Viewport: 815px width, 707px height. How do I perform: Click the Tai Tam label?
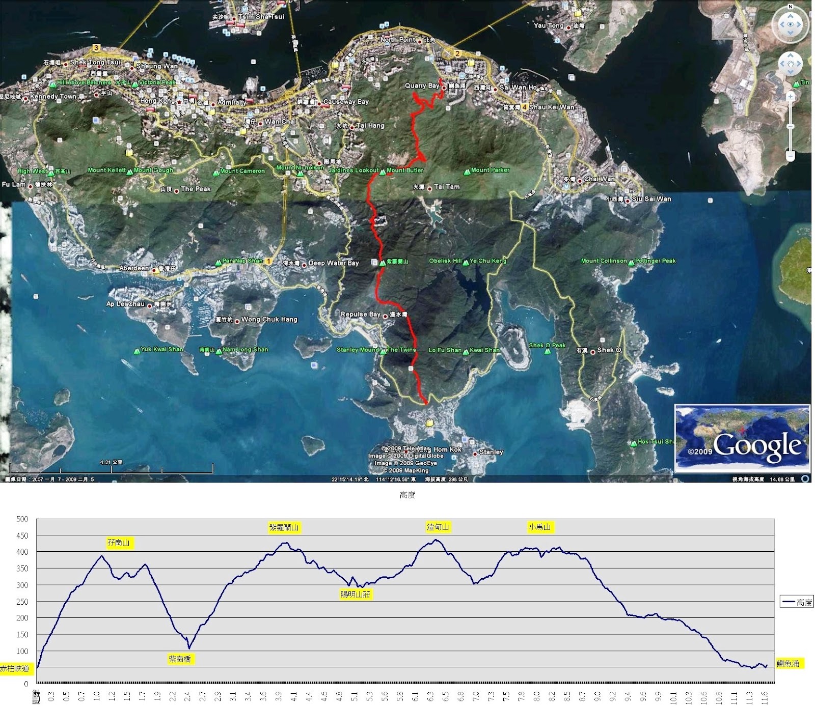click(447, 187)
